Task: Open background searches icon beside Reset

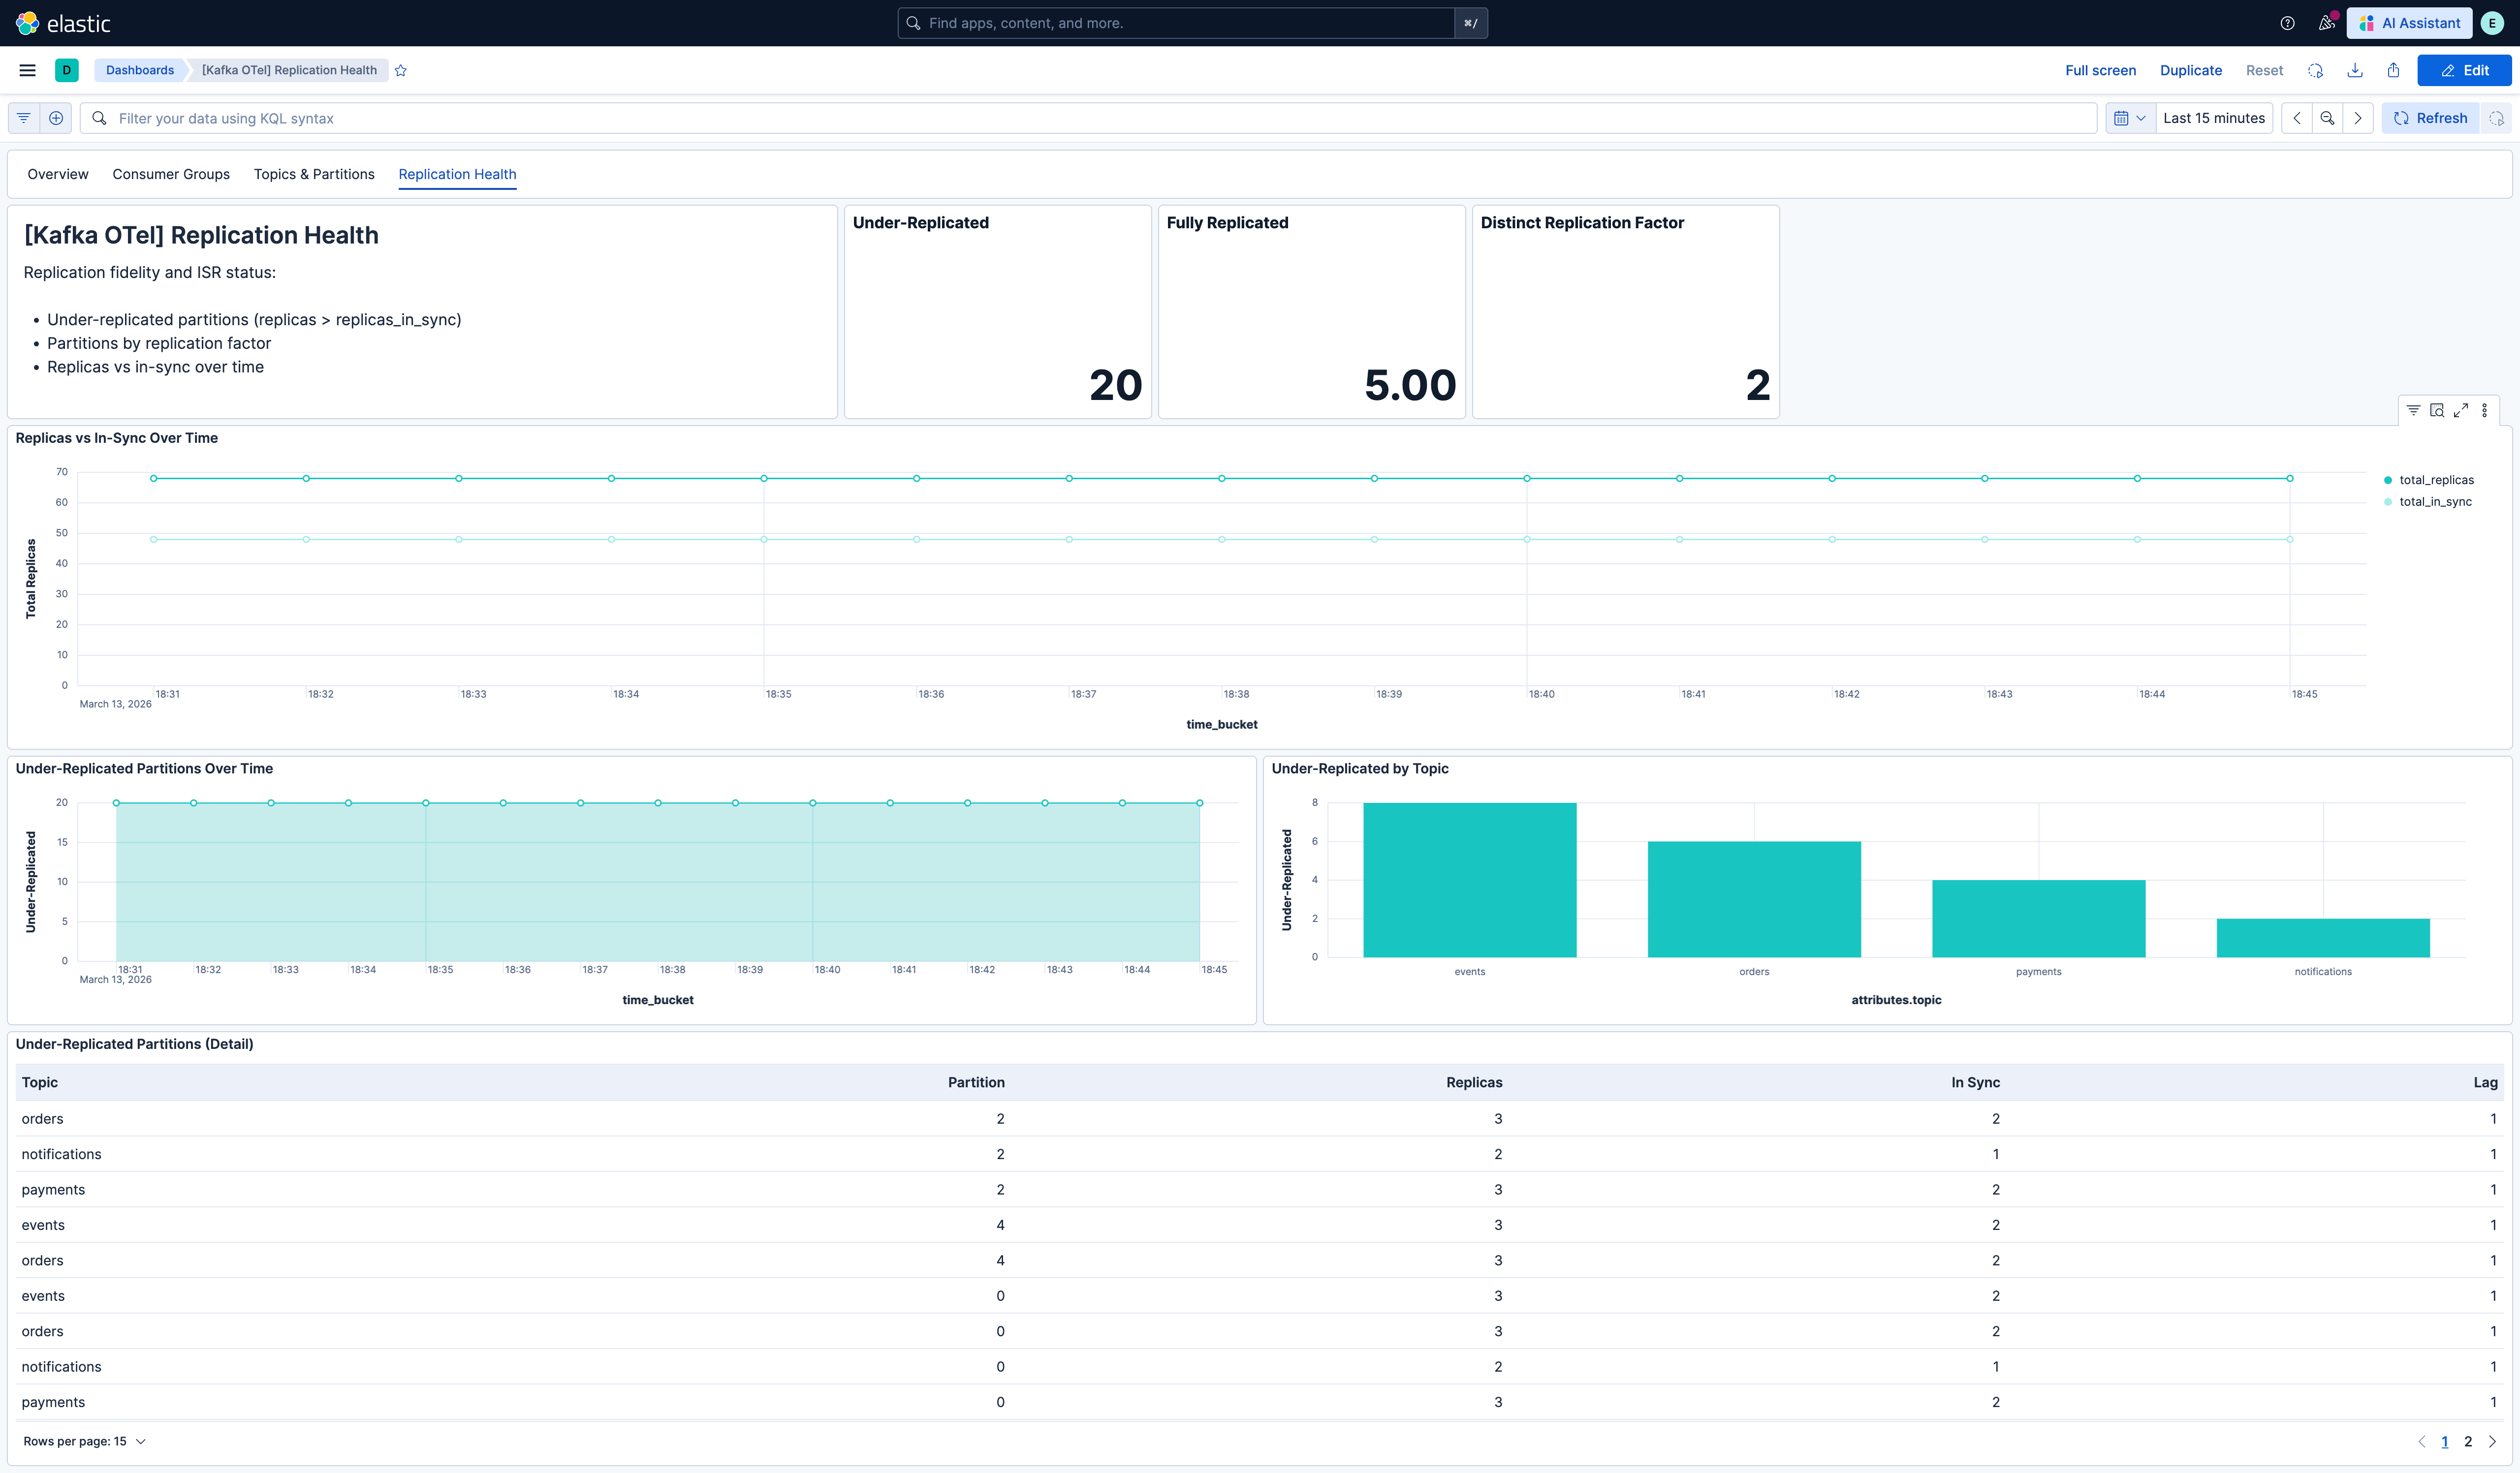Action: coord(2315,70)
